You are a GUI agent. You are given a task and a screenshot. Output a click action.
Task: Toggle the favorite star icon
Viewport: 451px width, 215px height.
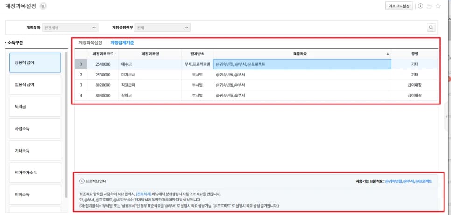point(438,6)
